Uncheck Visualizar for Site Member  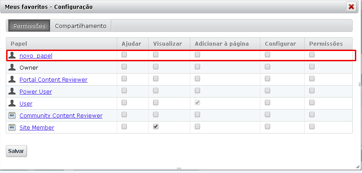pos(156,126)
